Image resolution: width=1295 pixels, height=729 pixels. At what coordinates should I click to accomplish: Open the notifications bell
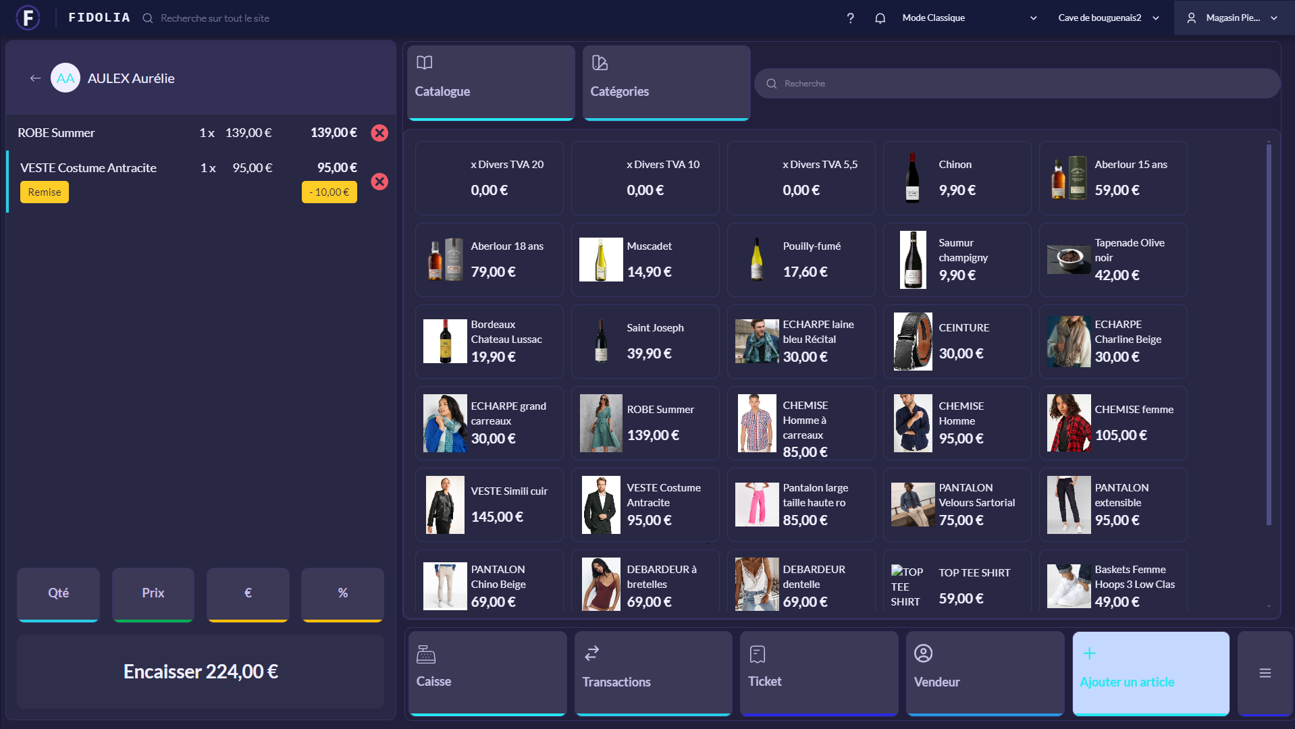880,18
